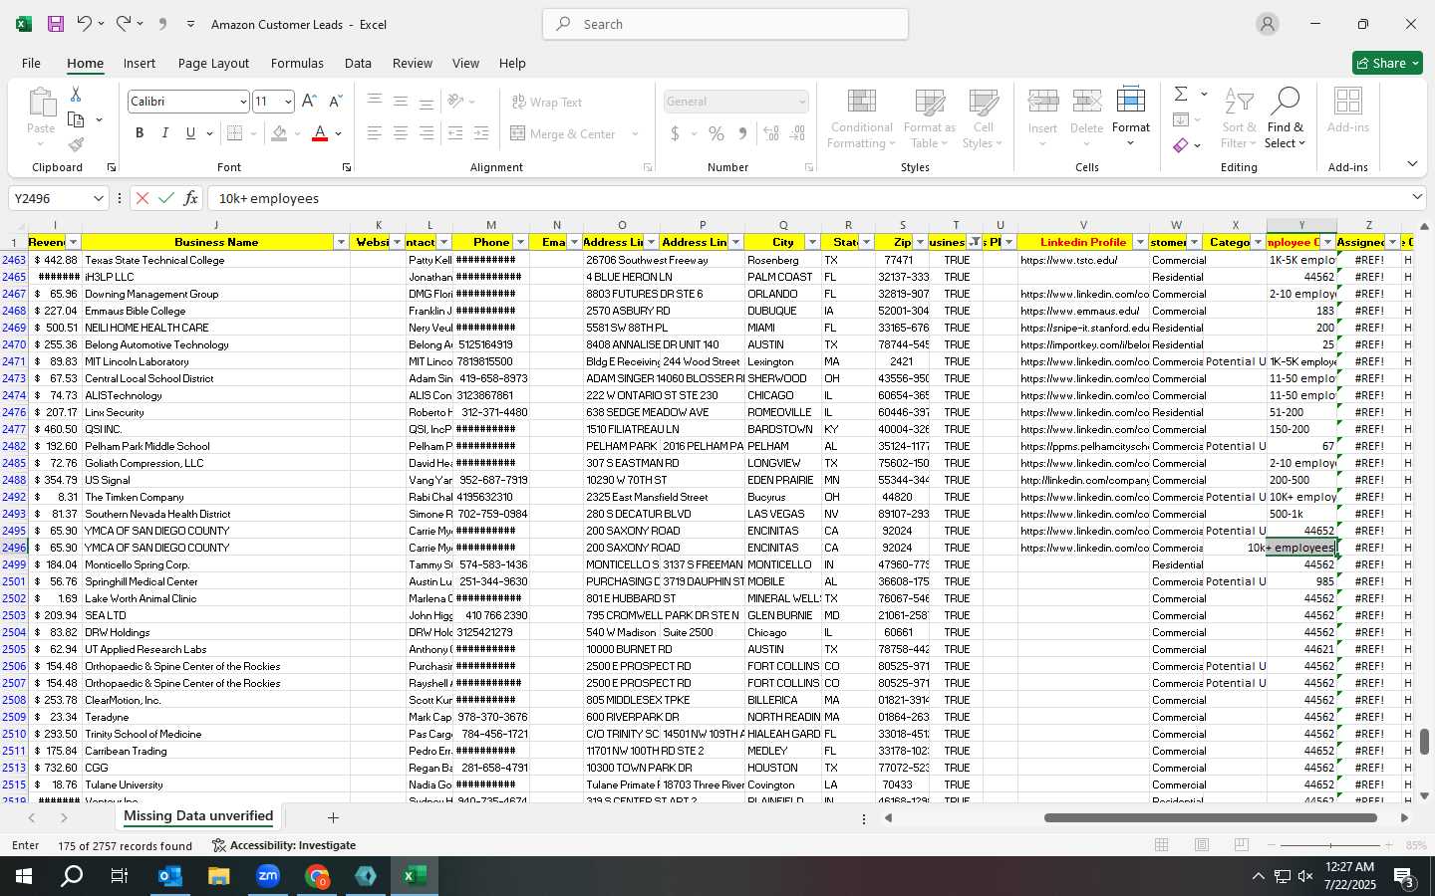Toggle Italic formatting
This screenshot has height=896, width=1435.
click(x=164, y=133)
